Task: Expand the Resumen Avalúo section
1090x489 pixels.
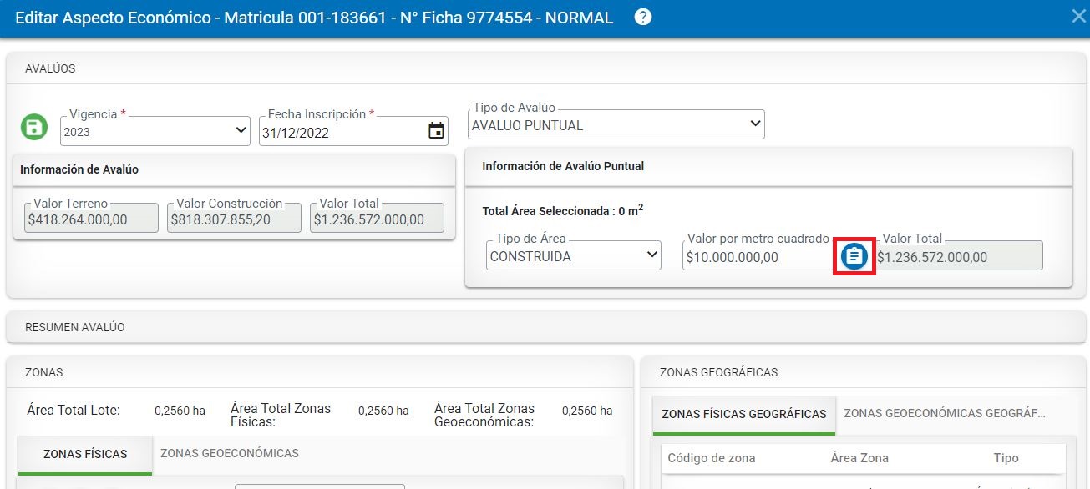Action: pyautogui.click(x=75, y=327)
